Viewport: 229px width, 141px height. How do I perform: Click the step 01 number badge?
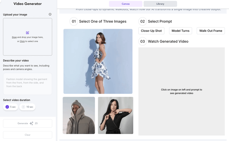tap(74, 22)
